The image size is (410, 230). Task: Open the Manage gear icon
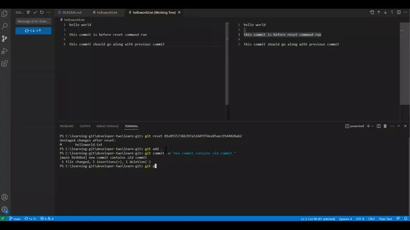[4, 210]
